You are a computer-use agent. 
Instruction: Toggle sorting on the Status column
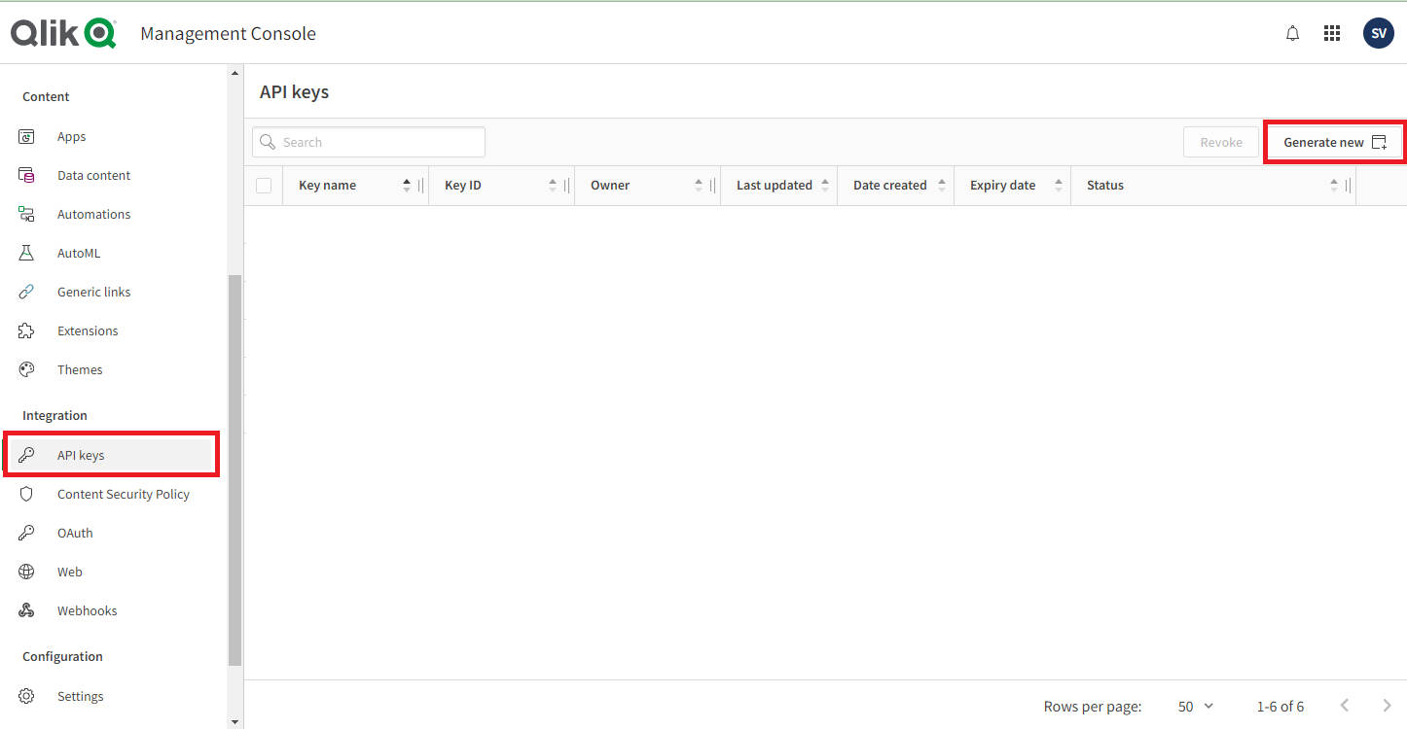coord(1334,184)
